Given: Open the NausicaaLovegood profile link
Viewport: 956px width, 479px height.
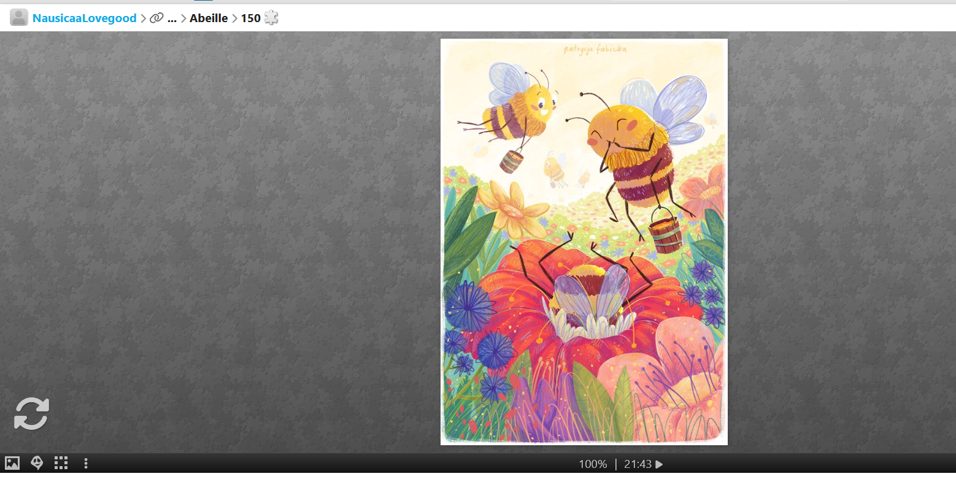Looking at the screenshot, I should pos(85,18).
